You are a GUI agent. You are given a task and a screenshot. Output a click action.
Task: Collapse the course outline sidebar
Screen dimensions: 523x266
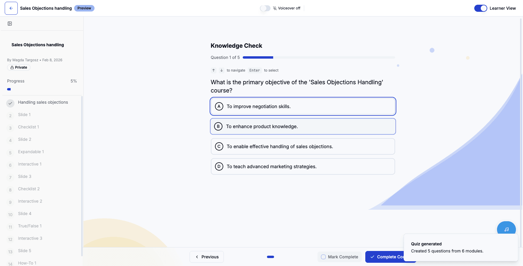coord(10,23)
